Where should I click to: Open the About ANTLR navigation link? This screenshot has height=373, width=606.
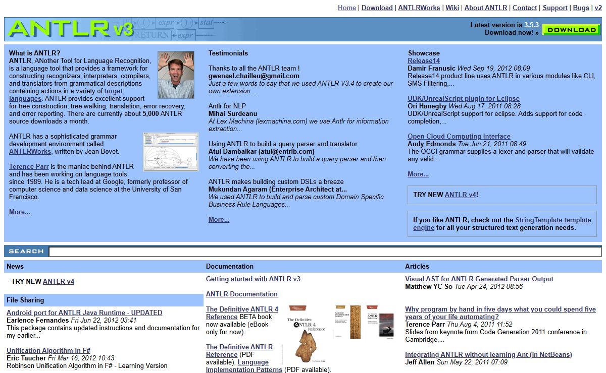[486, 8]
